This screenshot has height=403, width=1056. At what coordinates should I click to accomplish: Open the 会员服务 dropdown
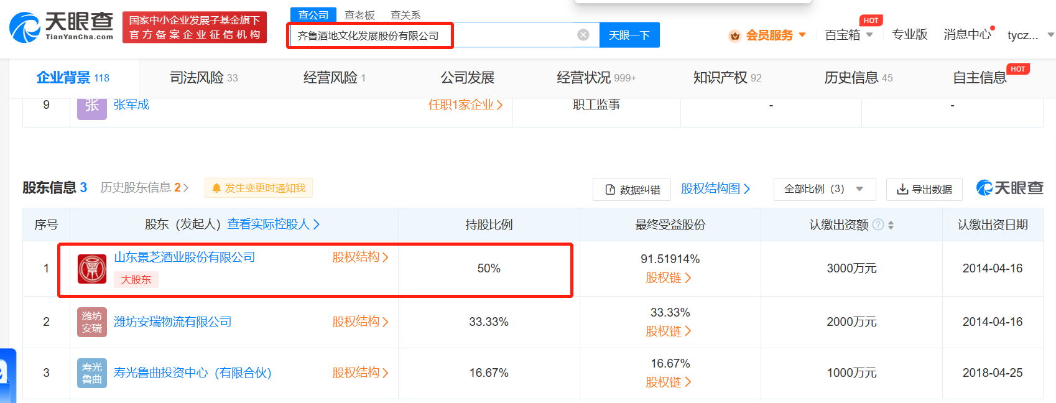[x=767, y=35]
